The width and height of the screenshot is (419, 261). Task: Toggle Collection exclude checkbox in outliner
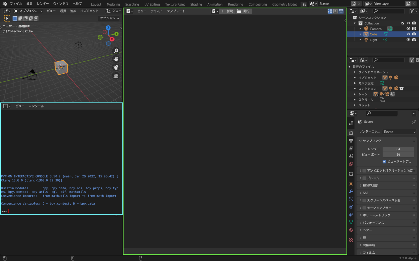pyautogui.click(x=403, y=23)
